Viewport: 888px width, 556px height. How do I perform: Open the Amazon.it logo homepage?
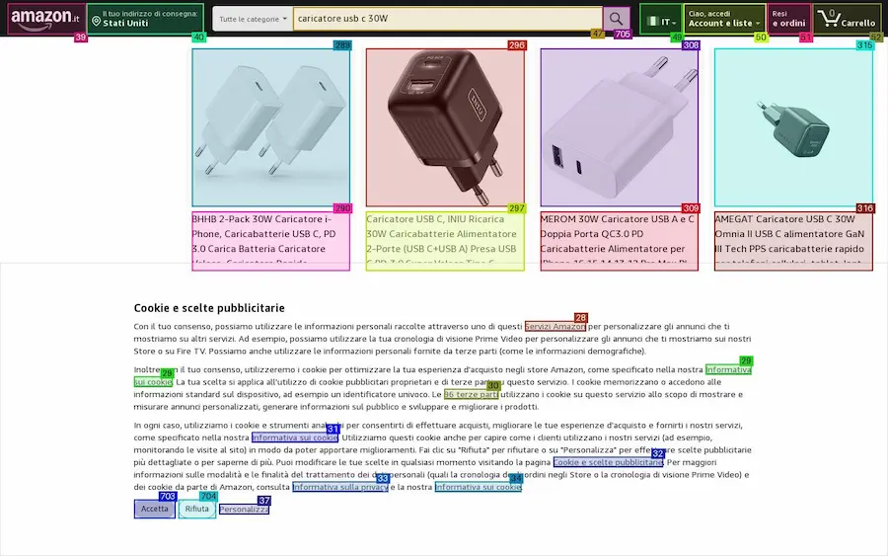click(x=46, y=19)
